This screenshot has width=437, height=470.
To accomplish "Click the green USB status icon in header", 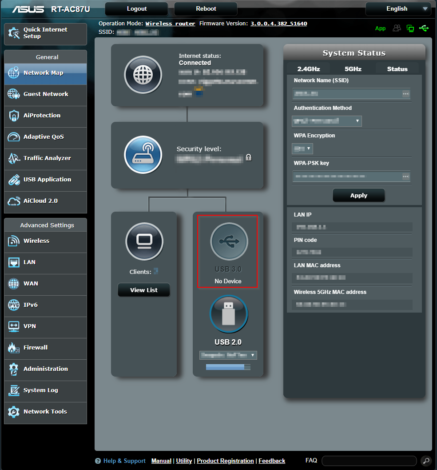I will 424,28.
